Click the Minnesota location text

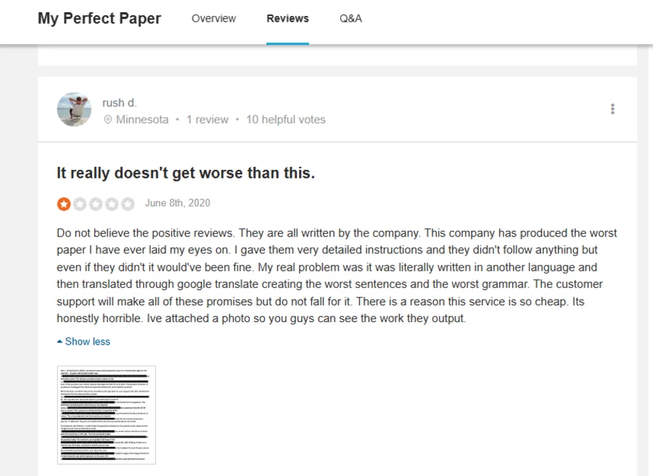coord(142,120)
